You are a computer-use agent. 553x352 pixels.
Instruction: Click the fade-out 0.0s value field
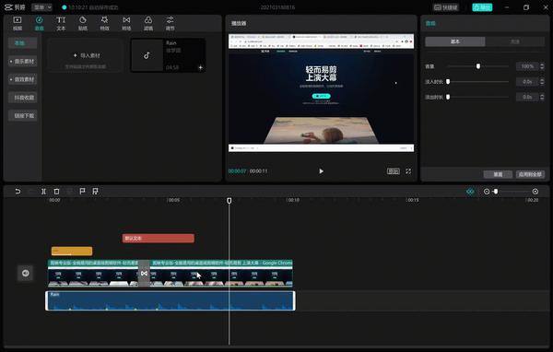click(x=527, y=97)
